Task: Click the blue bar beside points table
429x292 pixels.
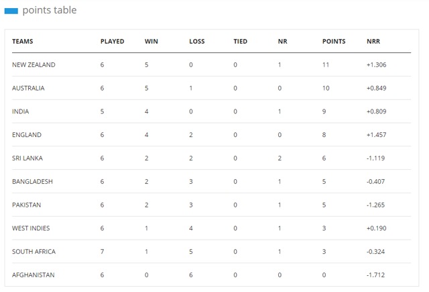Action: [x=11, y=11]
